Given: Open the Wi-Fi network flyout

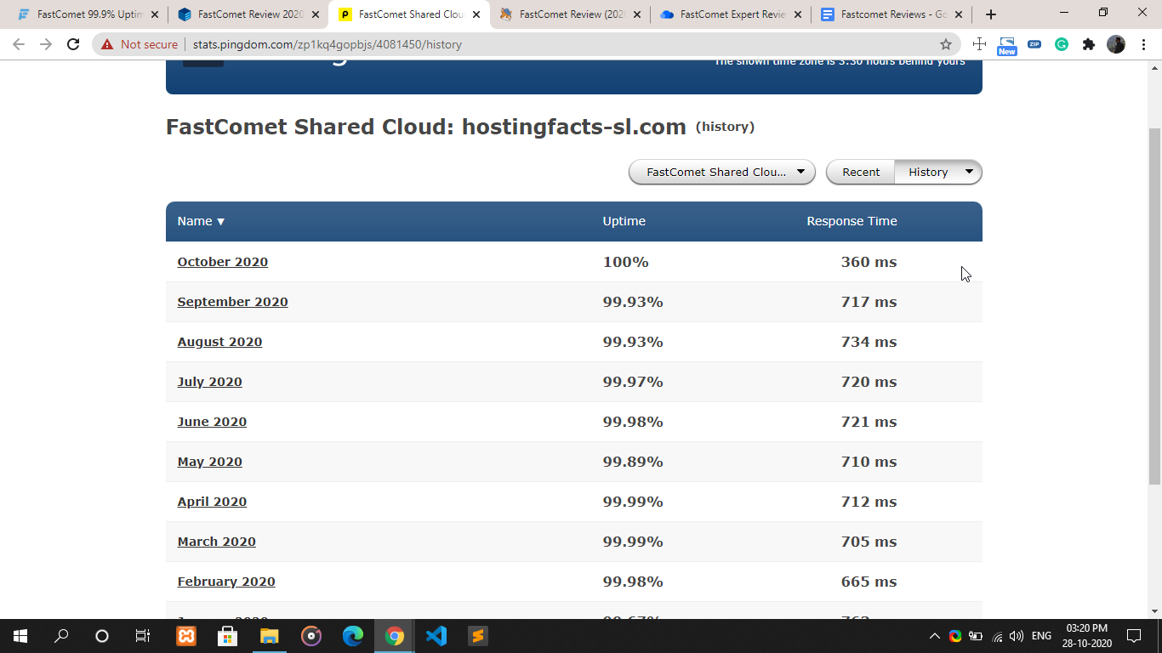Looking at the screenshot, I should [x=997, y=636].
